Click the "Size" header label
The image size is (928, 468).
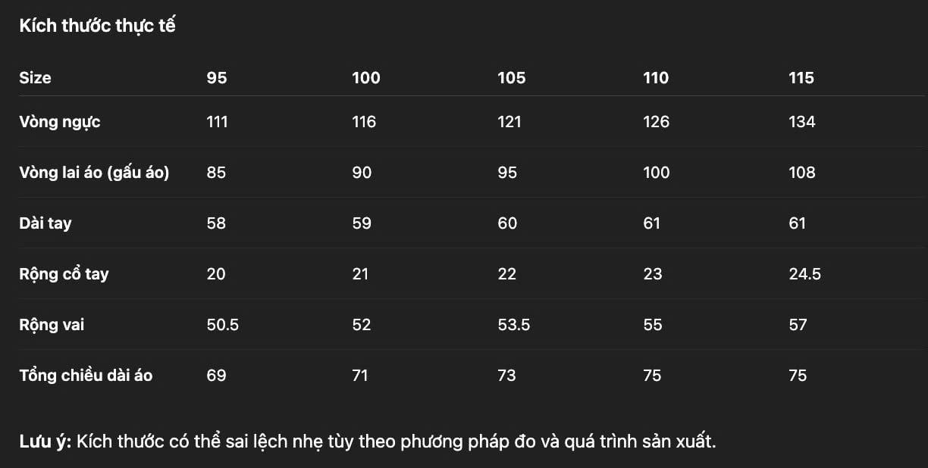(35, 78)
